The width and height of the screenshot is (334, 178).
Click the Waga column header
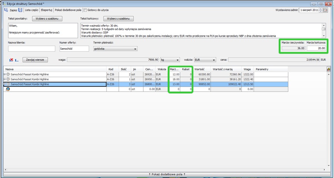point(248,69)
